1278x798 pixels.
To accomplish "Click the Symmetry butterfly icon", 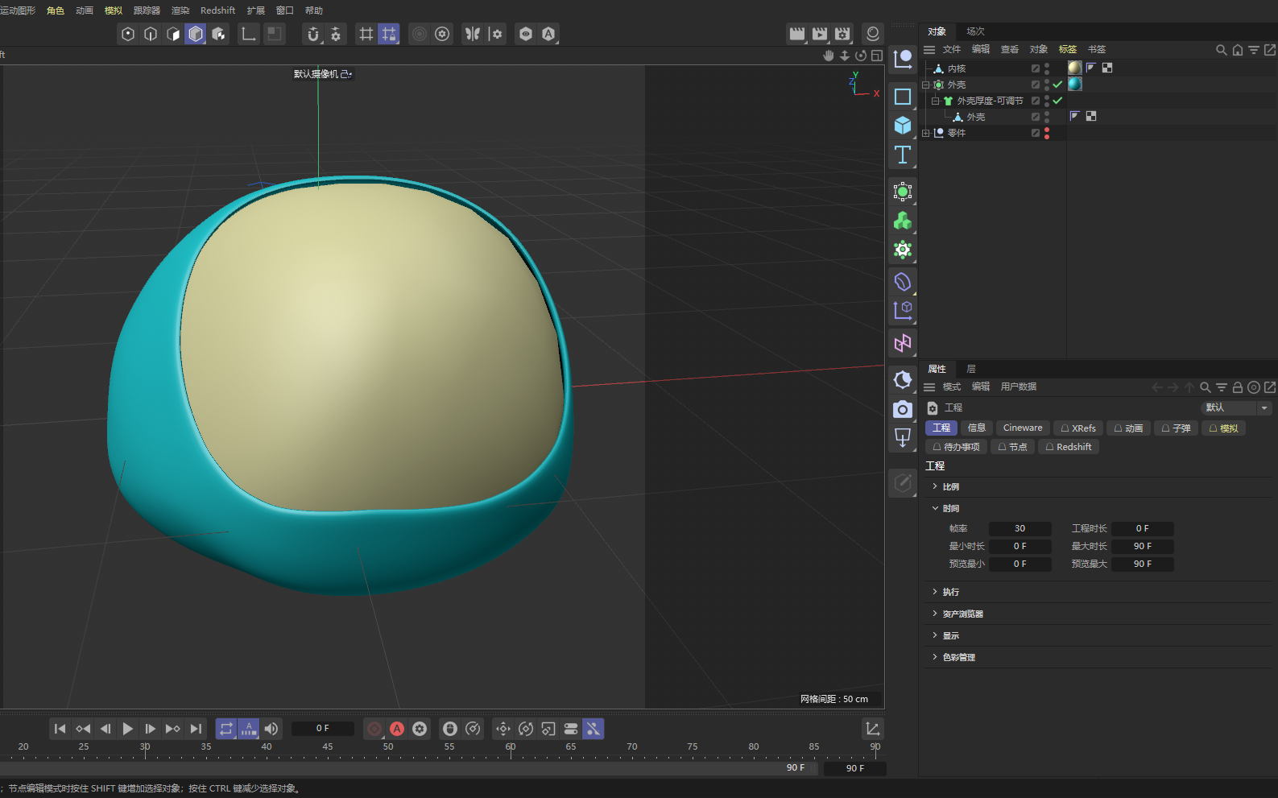I will click(473, 34).
